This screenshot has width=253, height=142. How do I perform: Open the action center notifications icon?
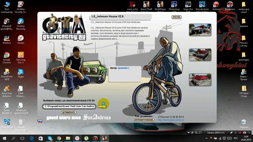coord(224,138)
